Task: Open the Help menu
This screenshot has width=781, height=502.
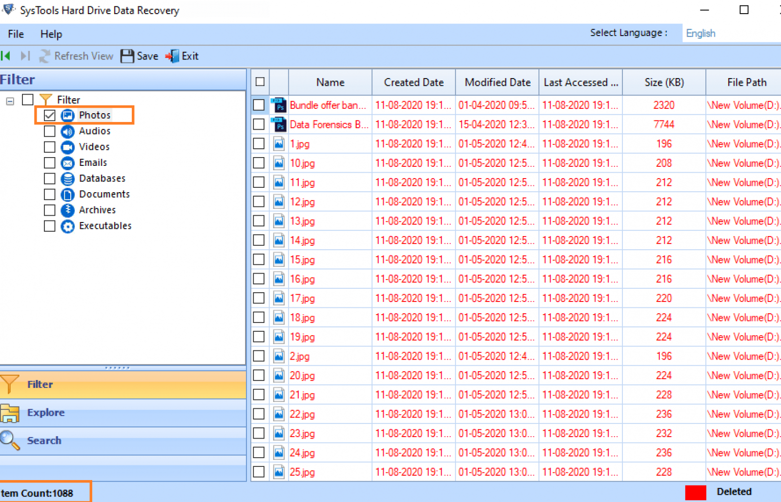Action: click(51, 34)
